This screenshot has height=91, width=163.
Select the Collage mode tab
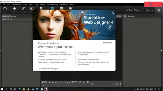click(148, 10)
